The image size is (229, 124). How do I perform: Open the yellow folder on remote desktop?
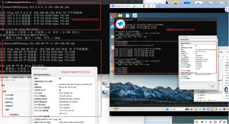click(x=120, y=15)
